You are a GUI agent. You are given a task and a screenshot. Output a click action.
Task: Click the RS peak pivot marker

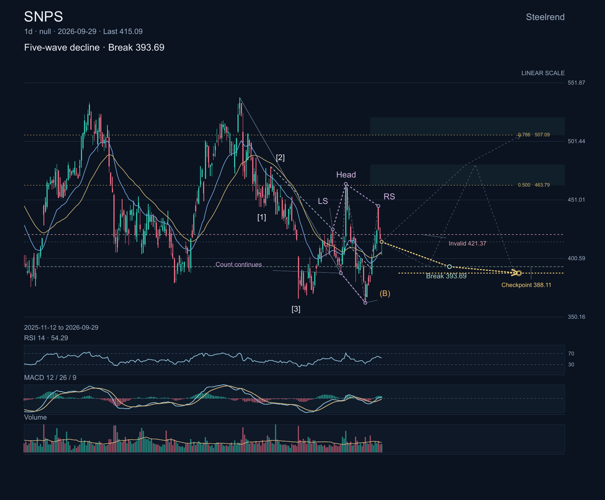(378, 205)
